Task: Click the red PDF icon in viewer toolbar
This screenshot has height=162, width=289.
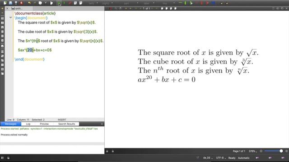Action: (111, 9)
